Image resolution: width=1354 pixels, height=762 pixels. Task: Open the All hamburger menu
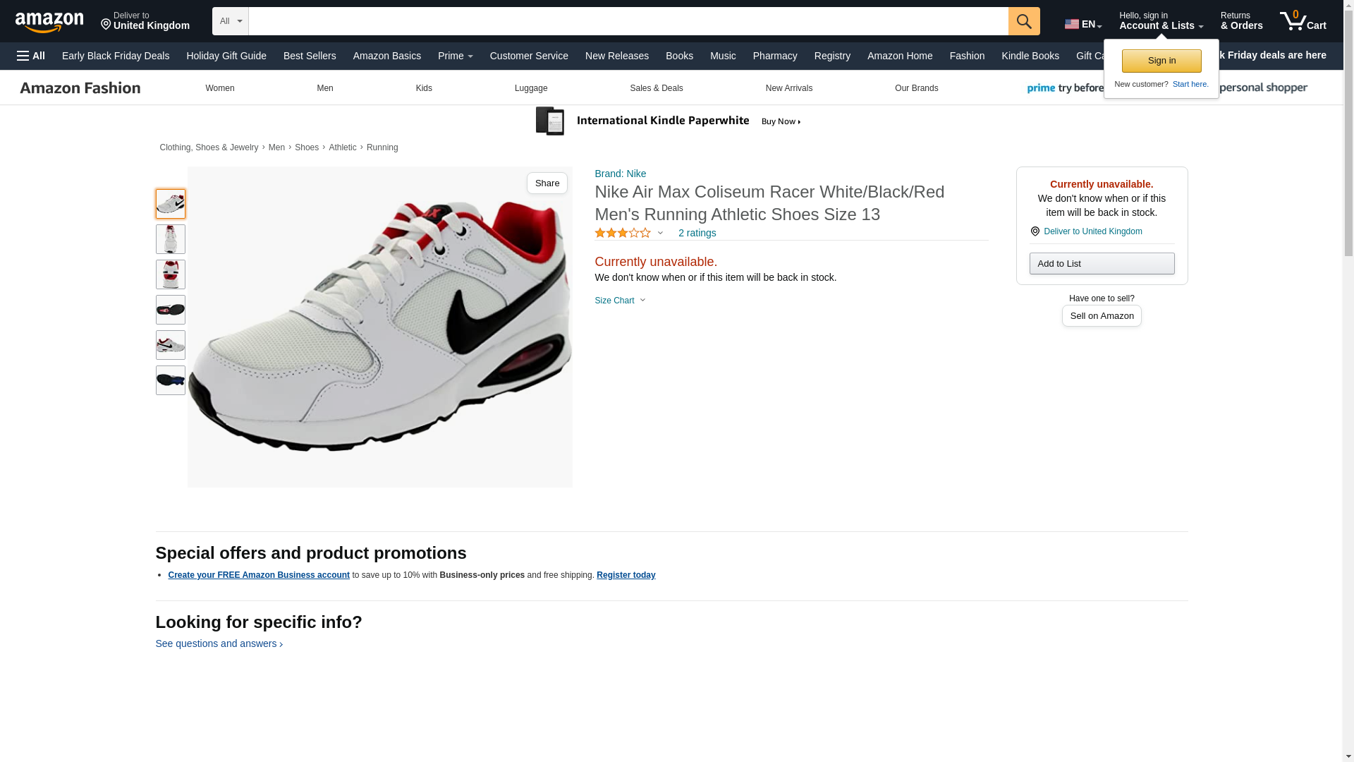pos(31,56)
